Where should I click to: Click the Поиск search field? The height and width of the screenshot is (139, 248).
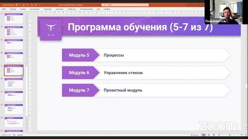125,5
